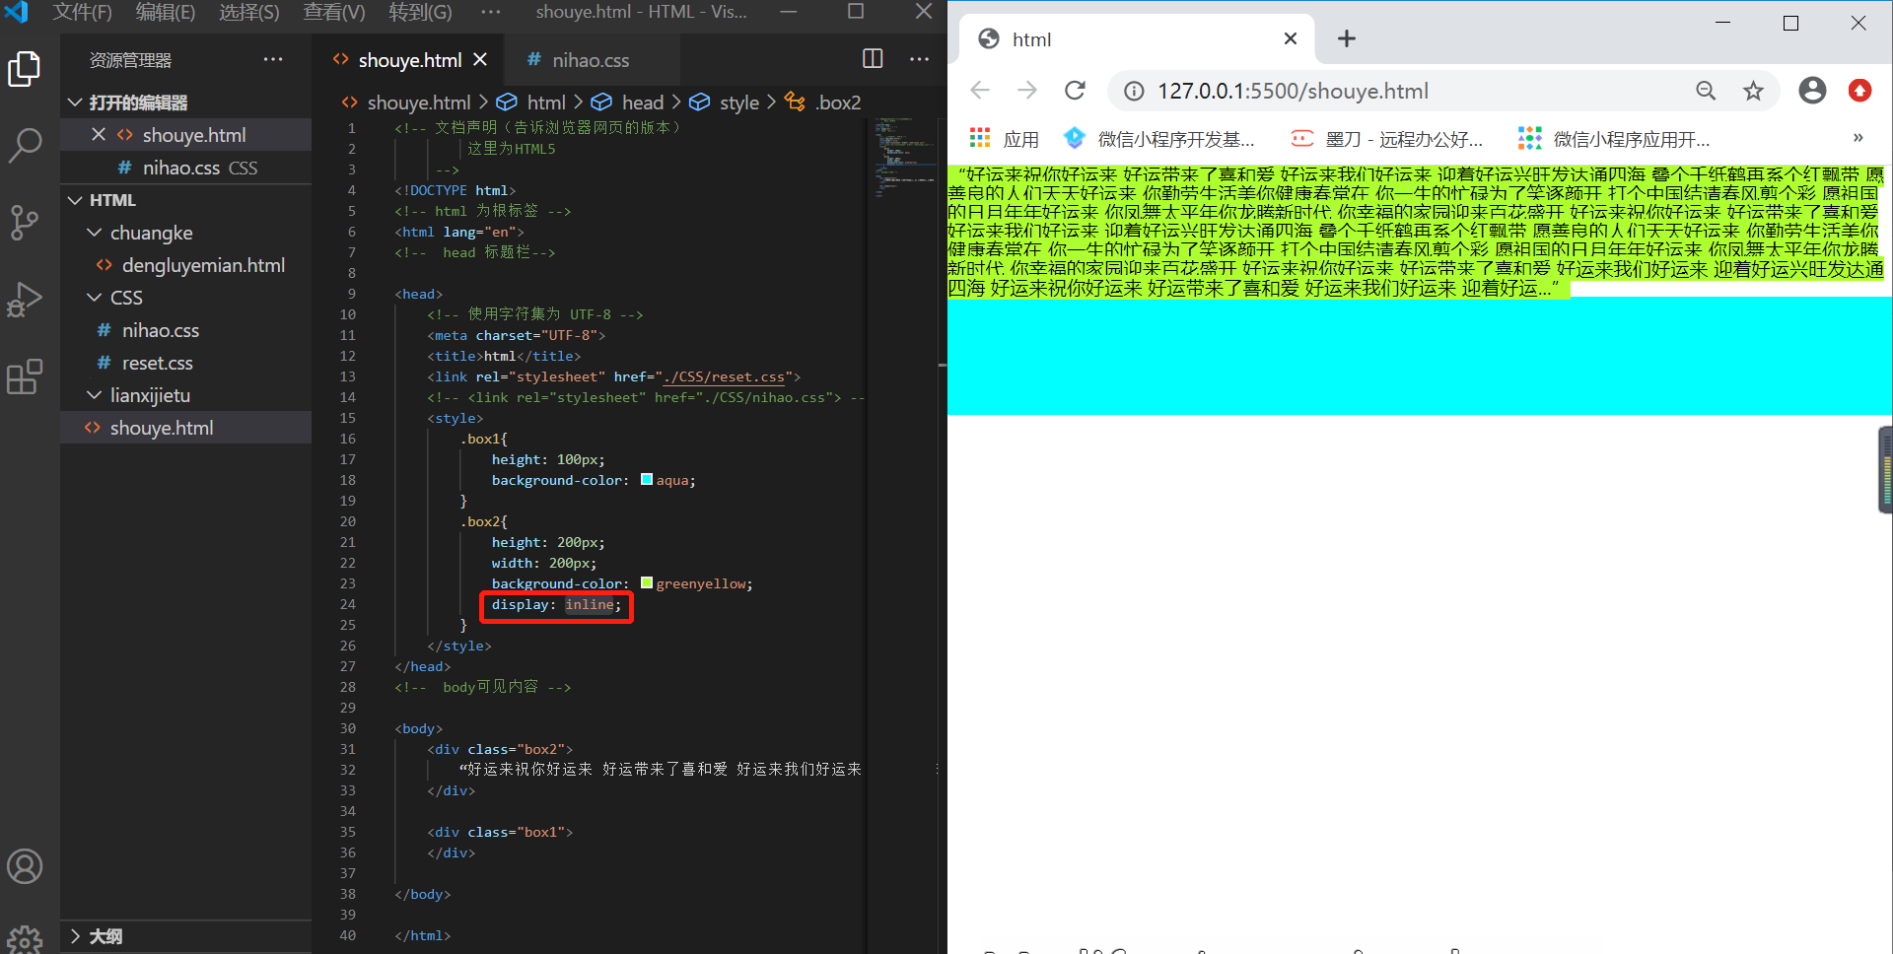The width and height of the screenshot is (1893, 954).
Task: Open the Explorer panel ellipsis menu
Action: pos(273,59)
